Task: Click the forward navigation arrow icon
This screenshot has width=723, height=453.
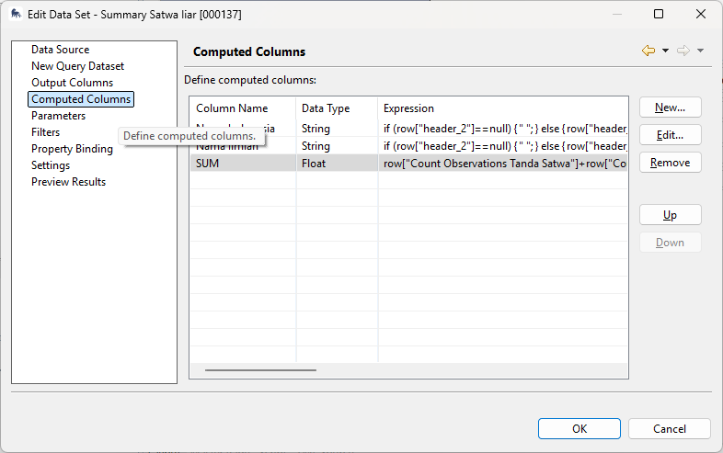Action: tap(683, 51)
